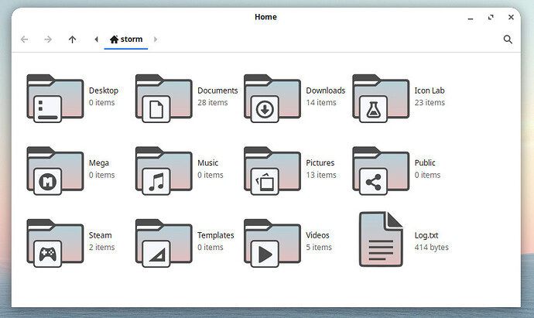Maximize the Home window
Image resolution: width=534 pixels, height=318 pixels.
pos(491,17)
